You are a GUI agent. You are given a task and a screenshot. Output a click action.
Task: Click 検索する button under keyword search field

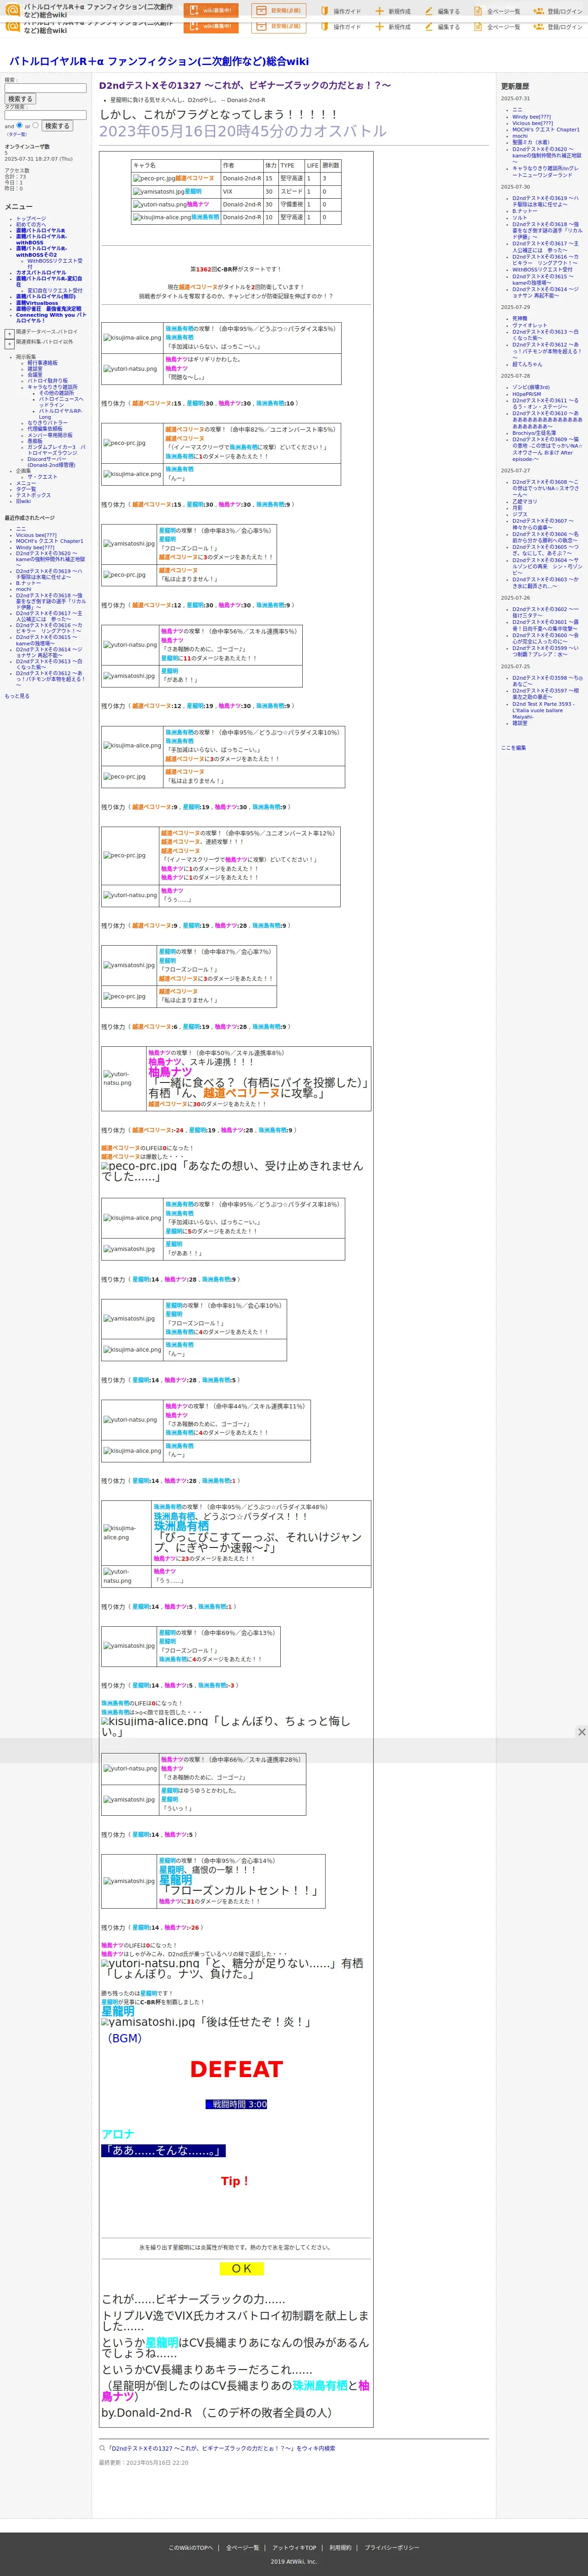coord(20,99)
